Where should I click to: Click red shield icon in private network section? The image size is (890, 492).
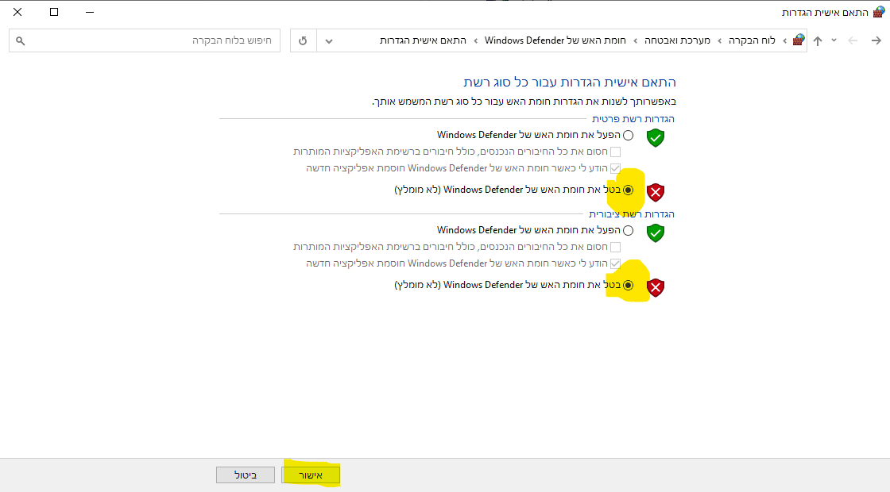(x=656, y=193)
